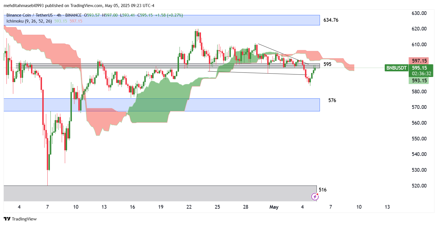Click the 576 support zone label

pyautogui.click(x=332, y=100)
